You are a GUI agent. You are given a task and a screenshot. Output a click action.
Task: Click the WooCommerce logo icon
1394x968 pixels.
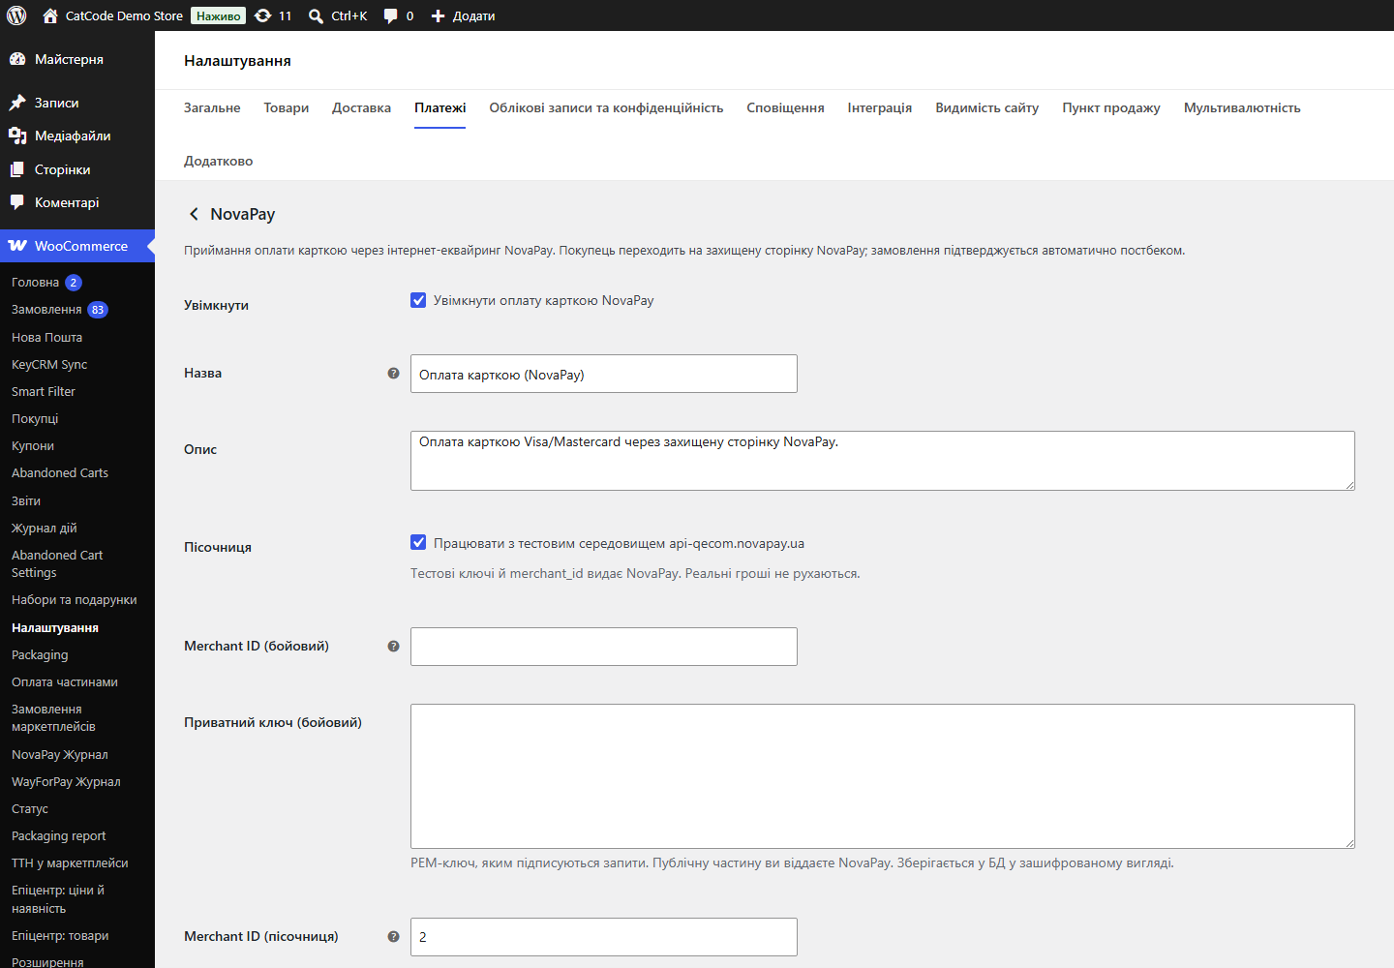17,246
